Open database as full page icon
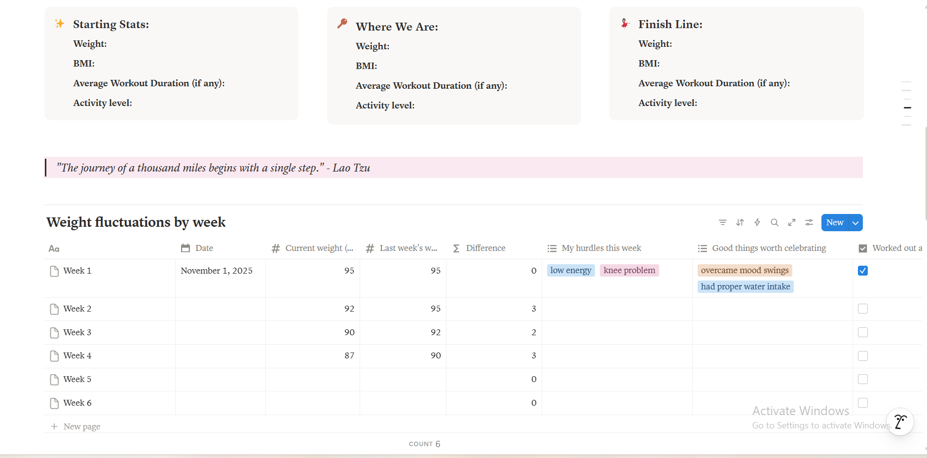 pyautogui.click(x=791, y=222)
